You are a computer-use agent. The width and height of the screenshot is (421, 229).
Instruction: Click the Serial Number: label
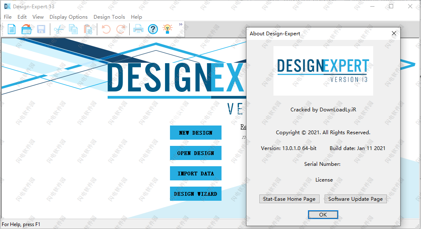point(322,164)
